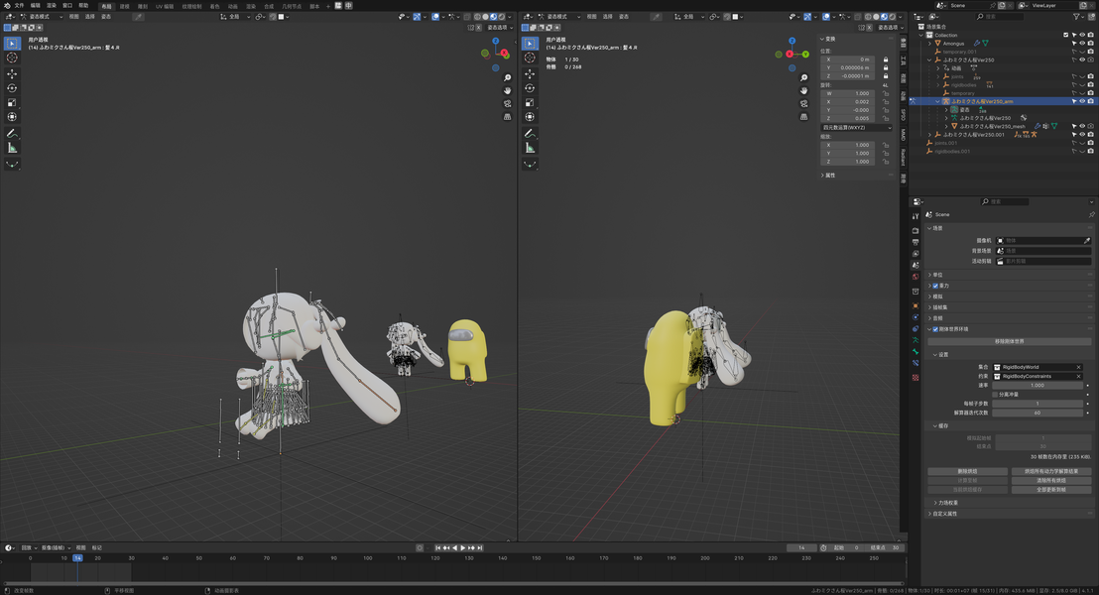Image resolution: width=1099 pixels, height=595 pixels.
Task: Toggle eye visibility of ふわミクさん桜Ver250.001
Action: pos(1082,135)
